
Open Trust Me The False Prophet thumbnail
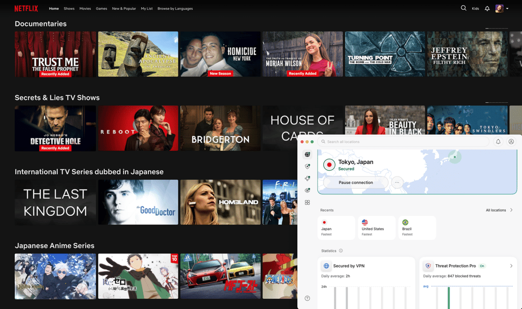(x=55, y=54)
